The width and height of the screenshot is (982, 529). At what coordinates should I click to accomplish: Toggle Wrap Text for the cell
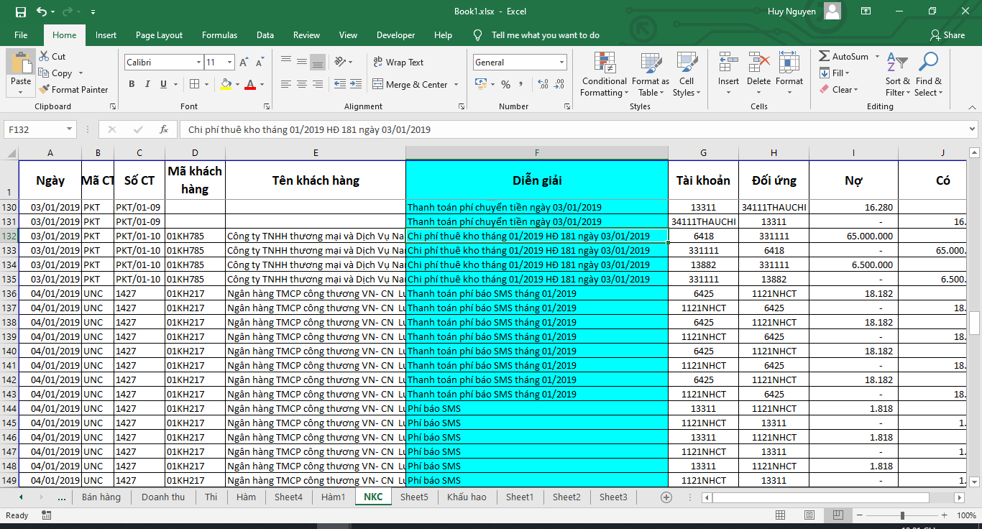[398, 63]
